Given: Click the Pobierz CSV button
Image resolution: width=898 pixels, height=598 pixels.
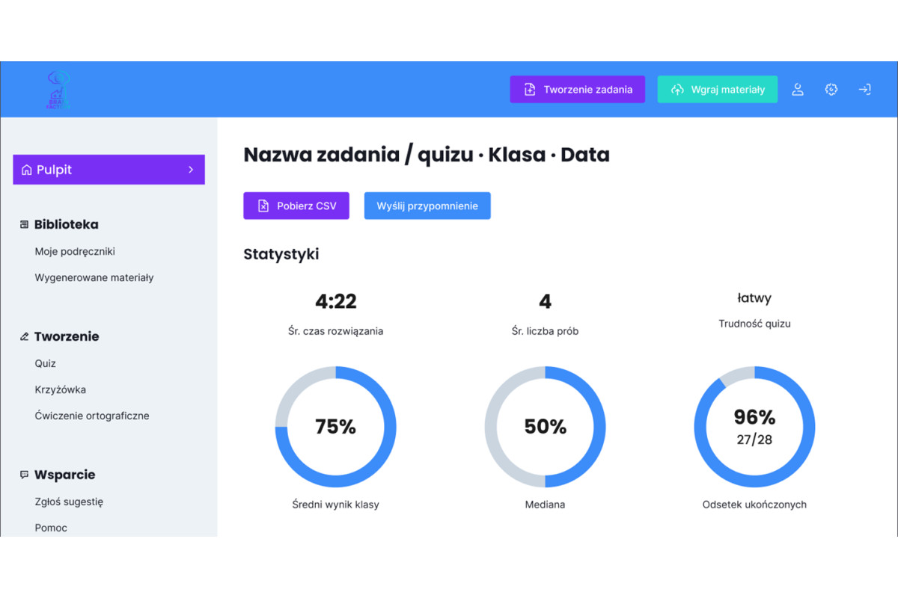Looking at the screenshot, I should coord(296,205).
